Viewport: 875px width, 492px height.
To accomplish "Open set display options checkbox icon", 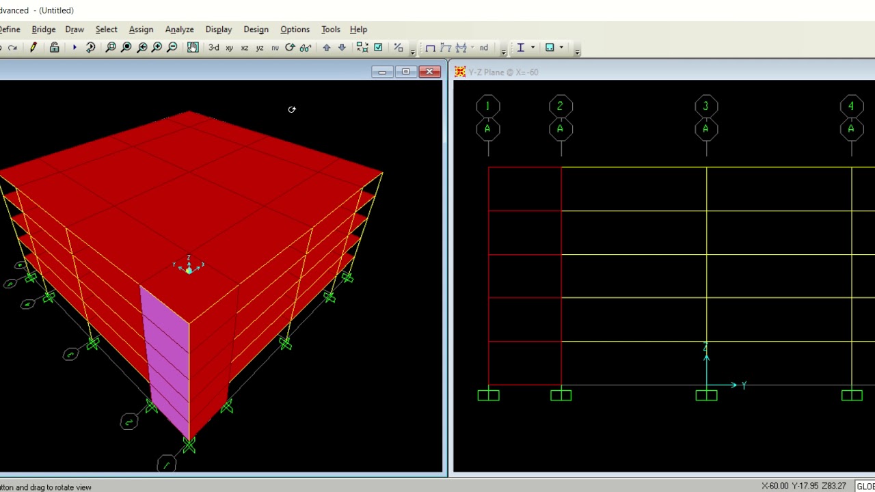I will coord(378,47).
